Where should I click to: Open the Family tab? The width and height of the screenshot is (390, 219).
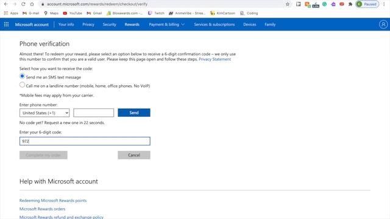270,24
